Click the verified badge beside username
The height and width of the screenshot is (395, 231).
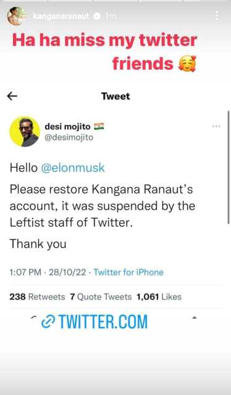click(97, 16)
